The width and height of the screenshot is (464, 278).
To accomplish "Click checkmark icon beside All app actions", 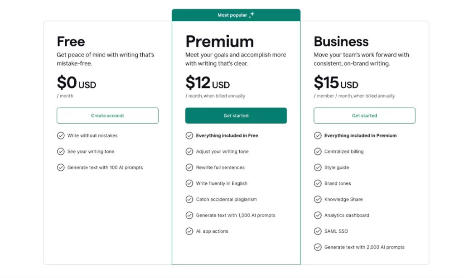I will click(x=189, y=231).
